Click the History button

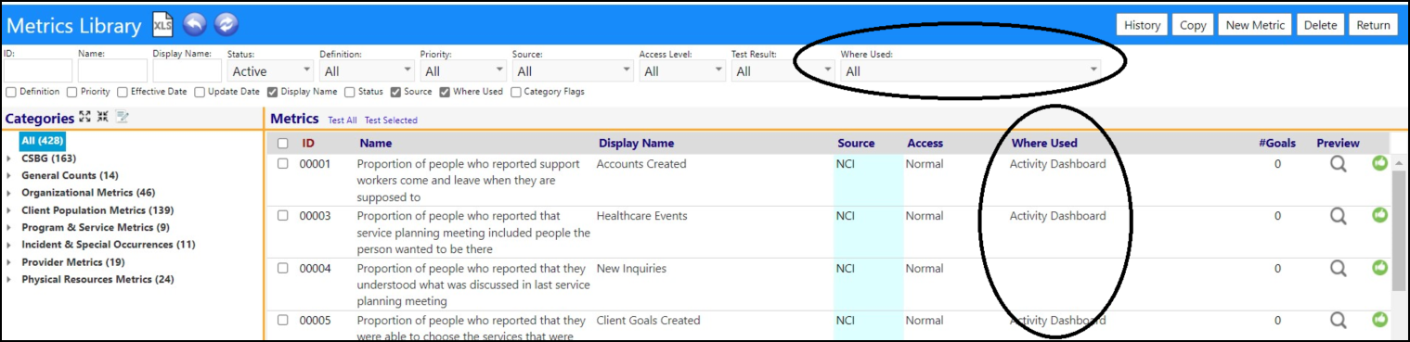click(x=1143, y=25)
